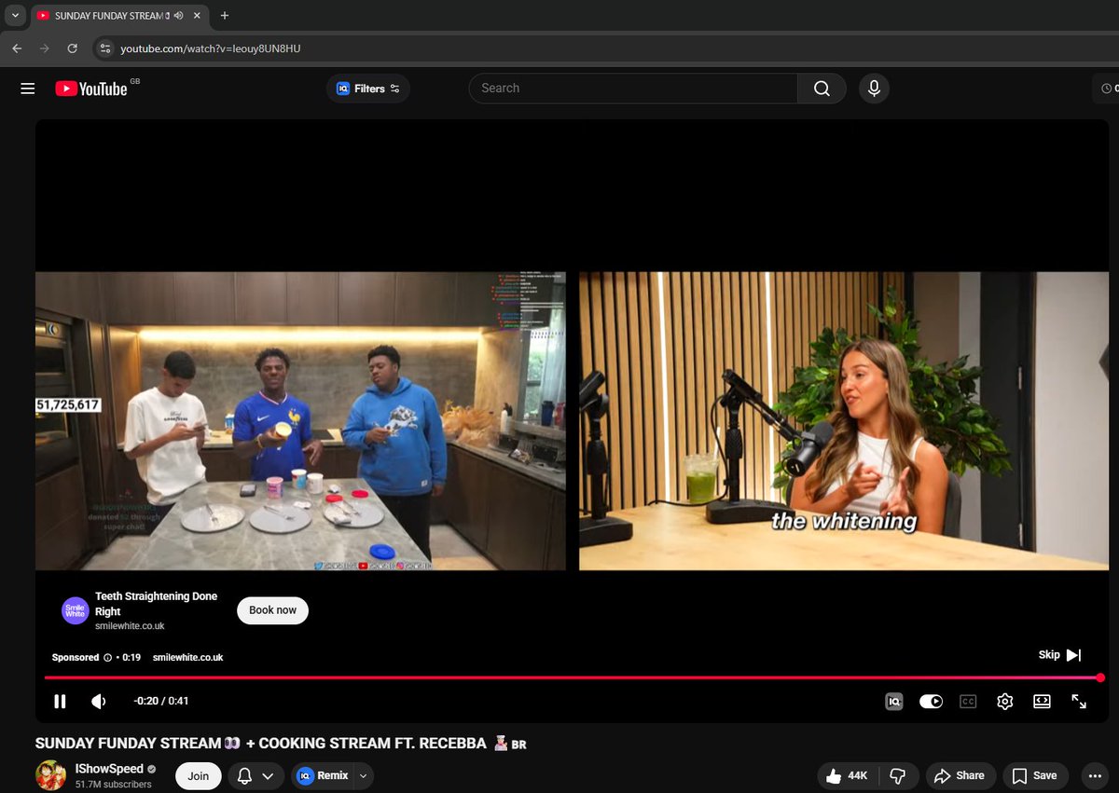Open the notification bell dropdown
The image size is (1119, 793).
(256, 775)
